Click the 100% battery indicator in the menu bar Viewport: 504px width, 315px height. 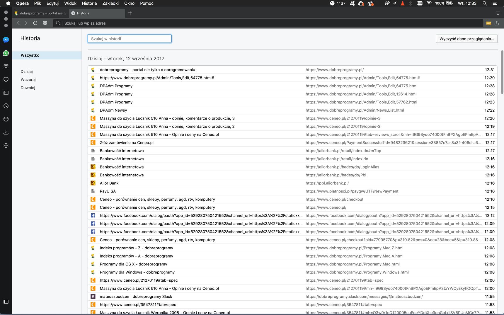[444, 3]
